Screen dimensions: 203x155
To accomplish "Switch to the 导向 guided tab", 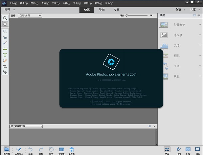I will tap(101, 10).
